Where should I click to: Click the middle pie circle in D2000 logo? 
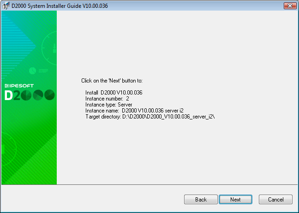(x=38, y=95)
